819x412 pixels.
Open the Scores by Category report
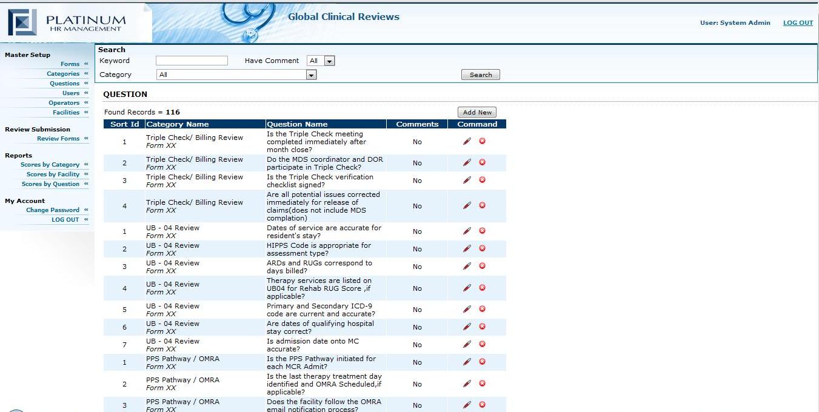[50, 165]
